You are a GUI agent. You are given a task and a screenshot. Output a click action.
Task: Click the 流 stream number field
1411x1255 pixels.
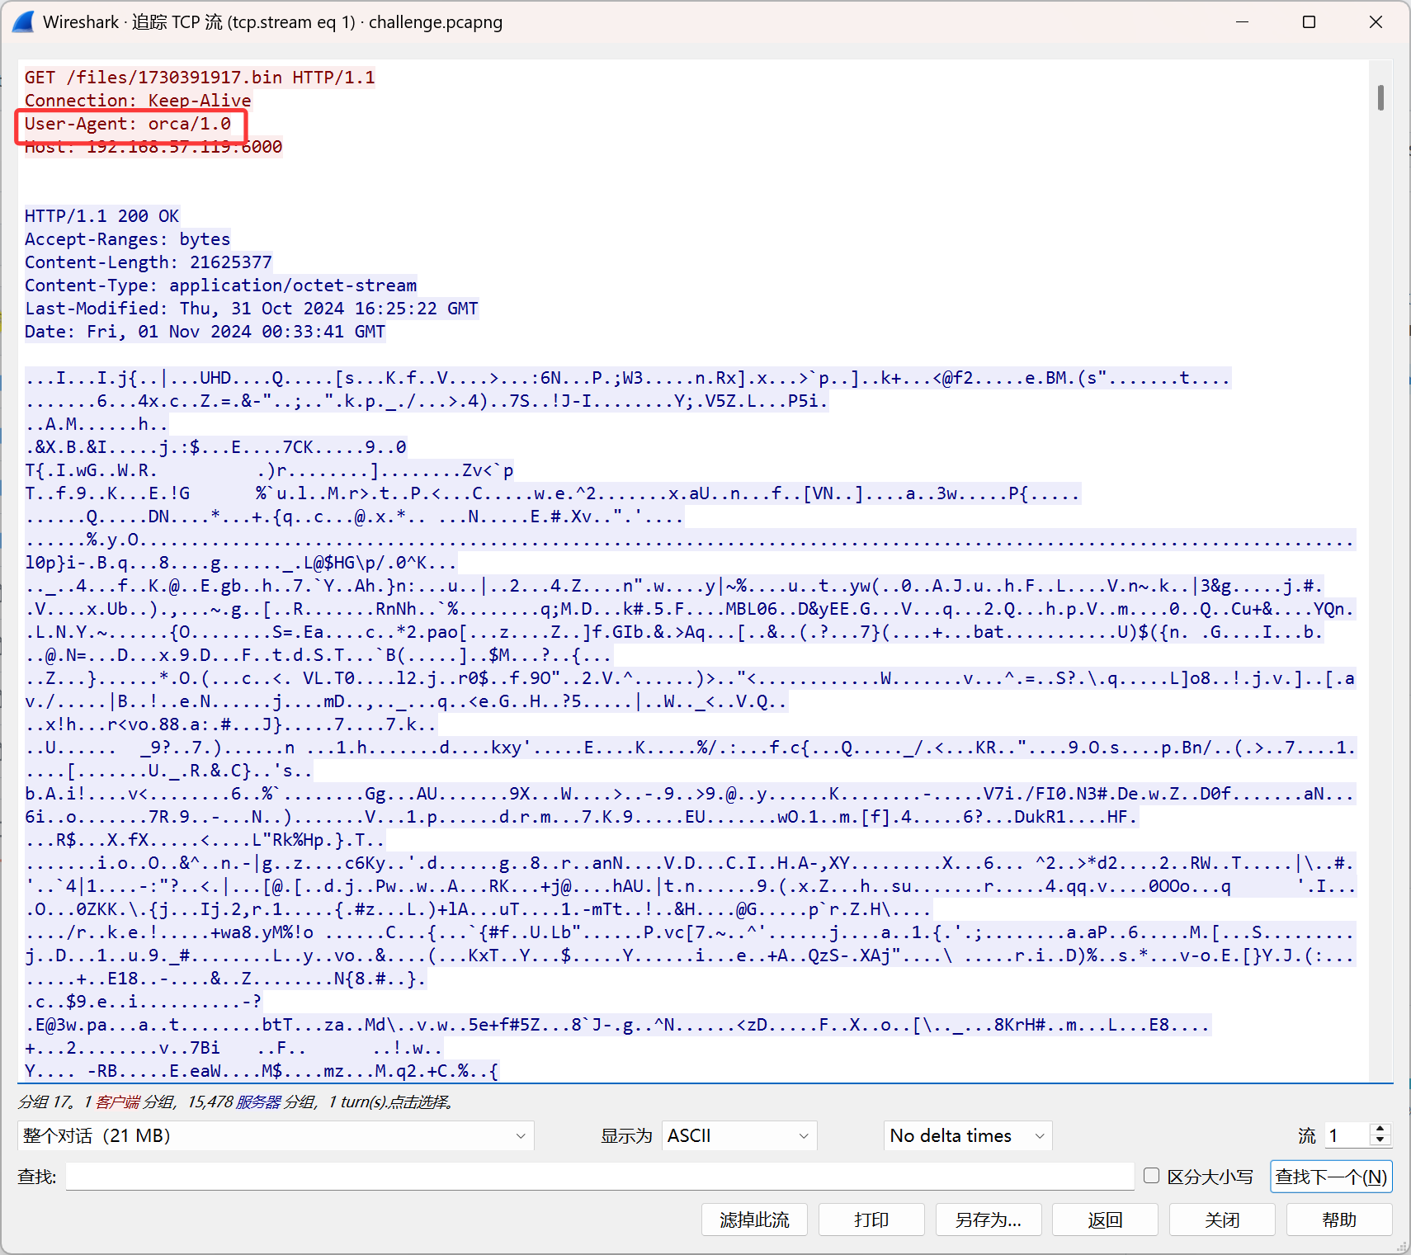(1347, 1135)
